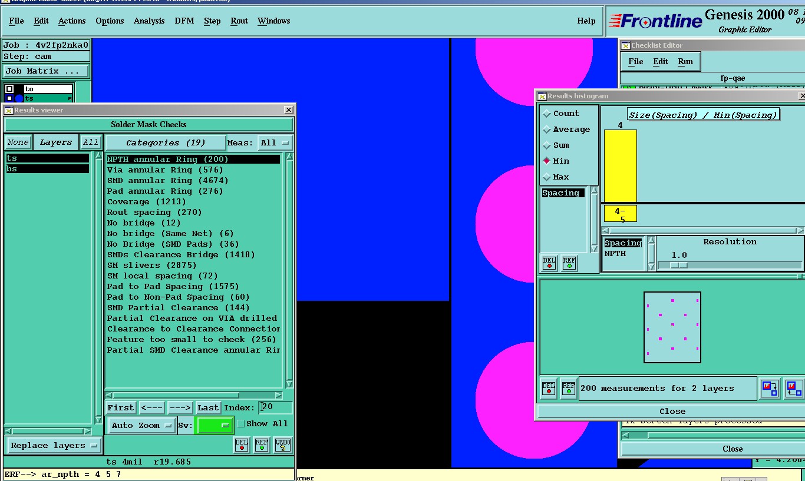The image size is (805, 481).
Task: Open the Help menu
Action: [586, 21]
